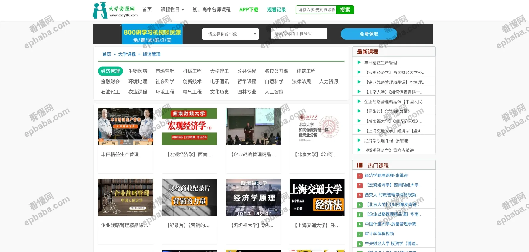529x252 pixels.
Task: Click rank badge 2 in 热门课程
Action: 360,185
